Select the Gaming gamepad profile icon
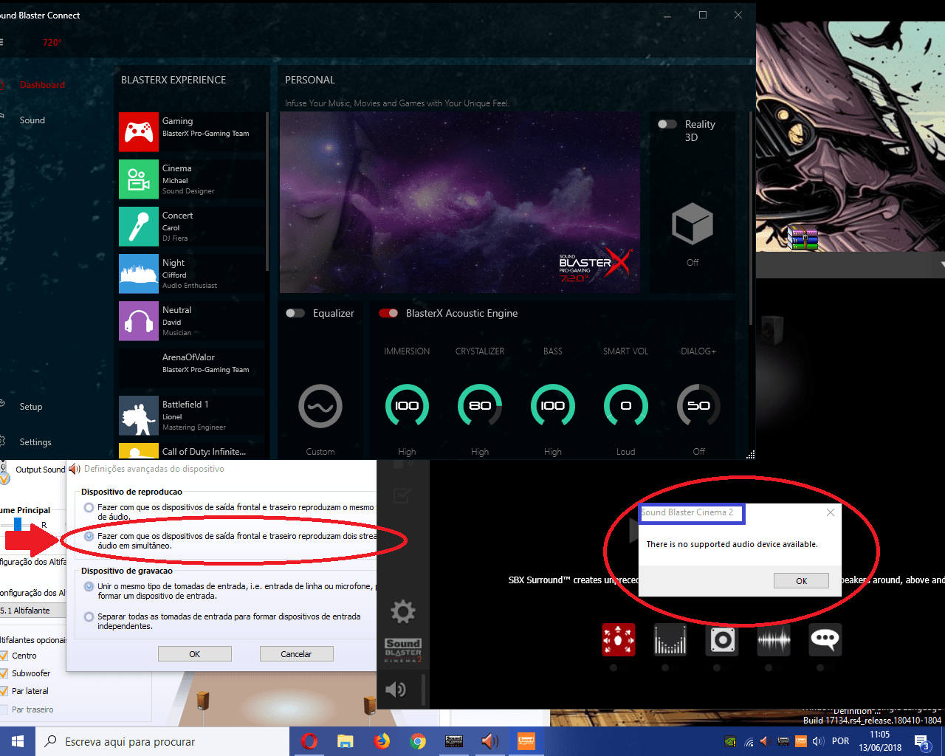The height and width of the screenshot is (756, 945). (x=139, y=131)
